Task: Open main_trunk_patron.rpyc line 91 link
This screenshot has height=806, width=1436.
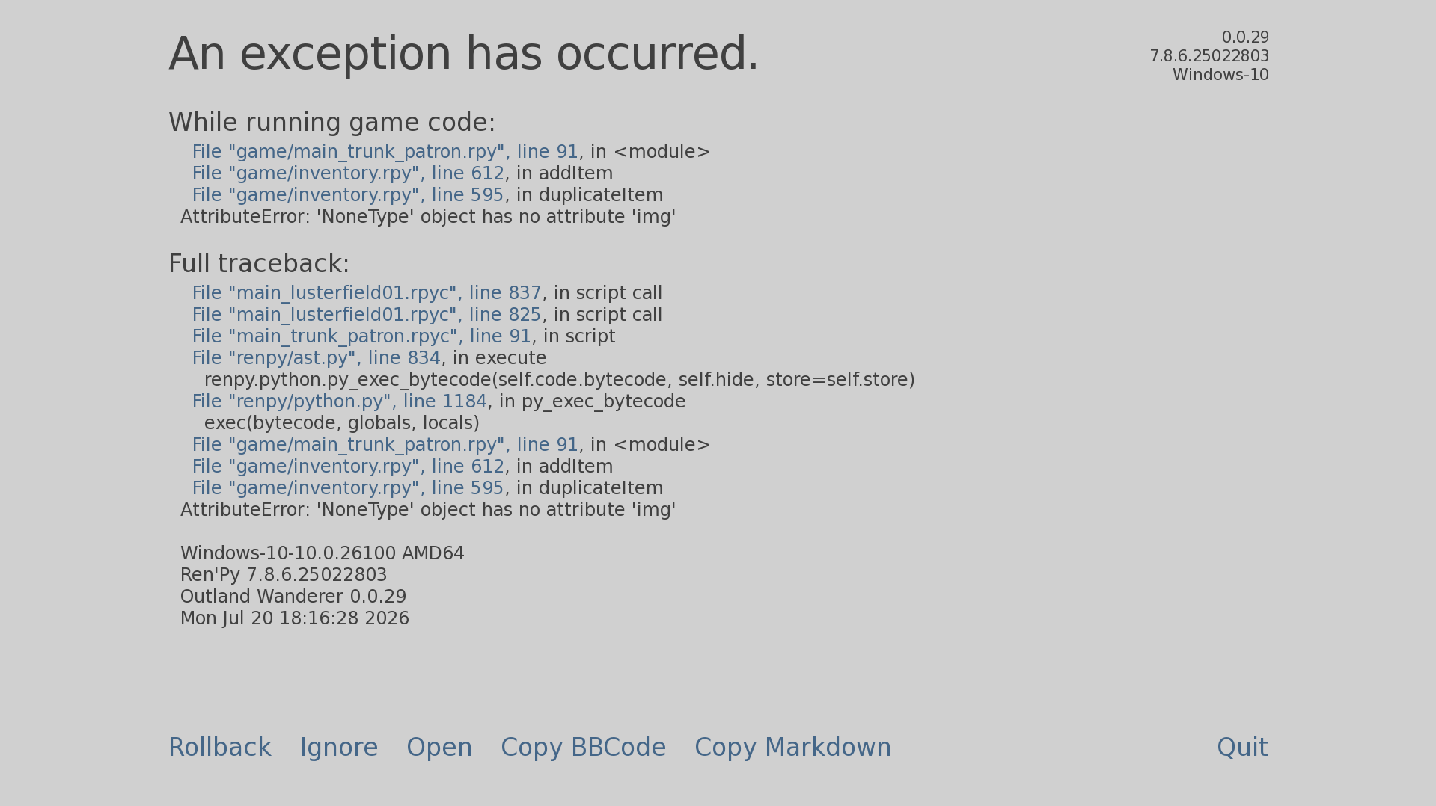Action: [361, 336]
